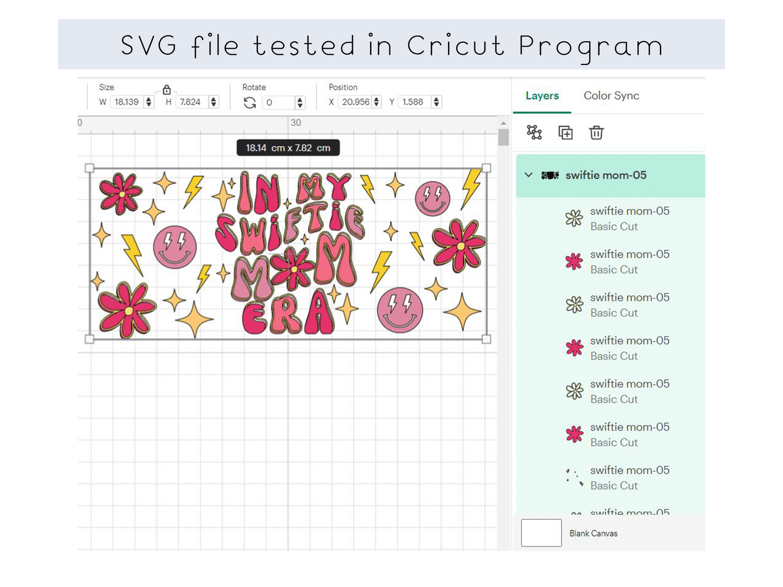The height and width of the screenshot is (587, 783).
Task: Delete the selection with the trash icon
Action: [x=596, y=132]
